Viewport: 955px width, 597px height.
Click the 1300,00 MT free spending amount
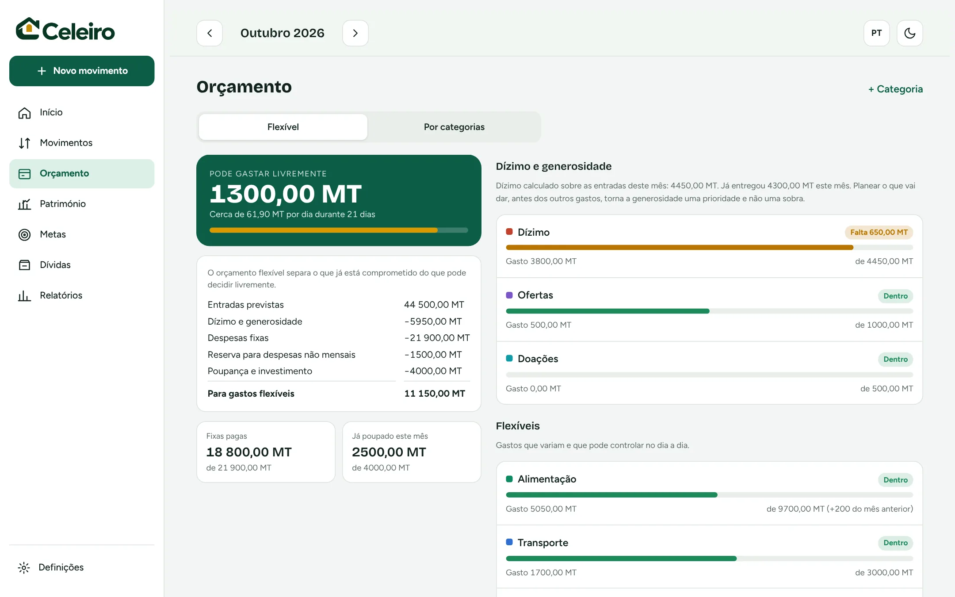[x=286, y=194]
